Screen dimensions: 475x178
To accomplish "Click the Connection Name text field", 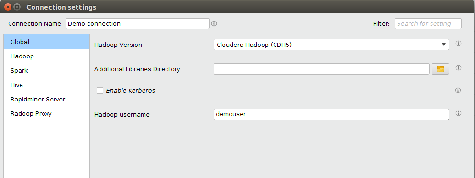I will coord(138,23).
